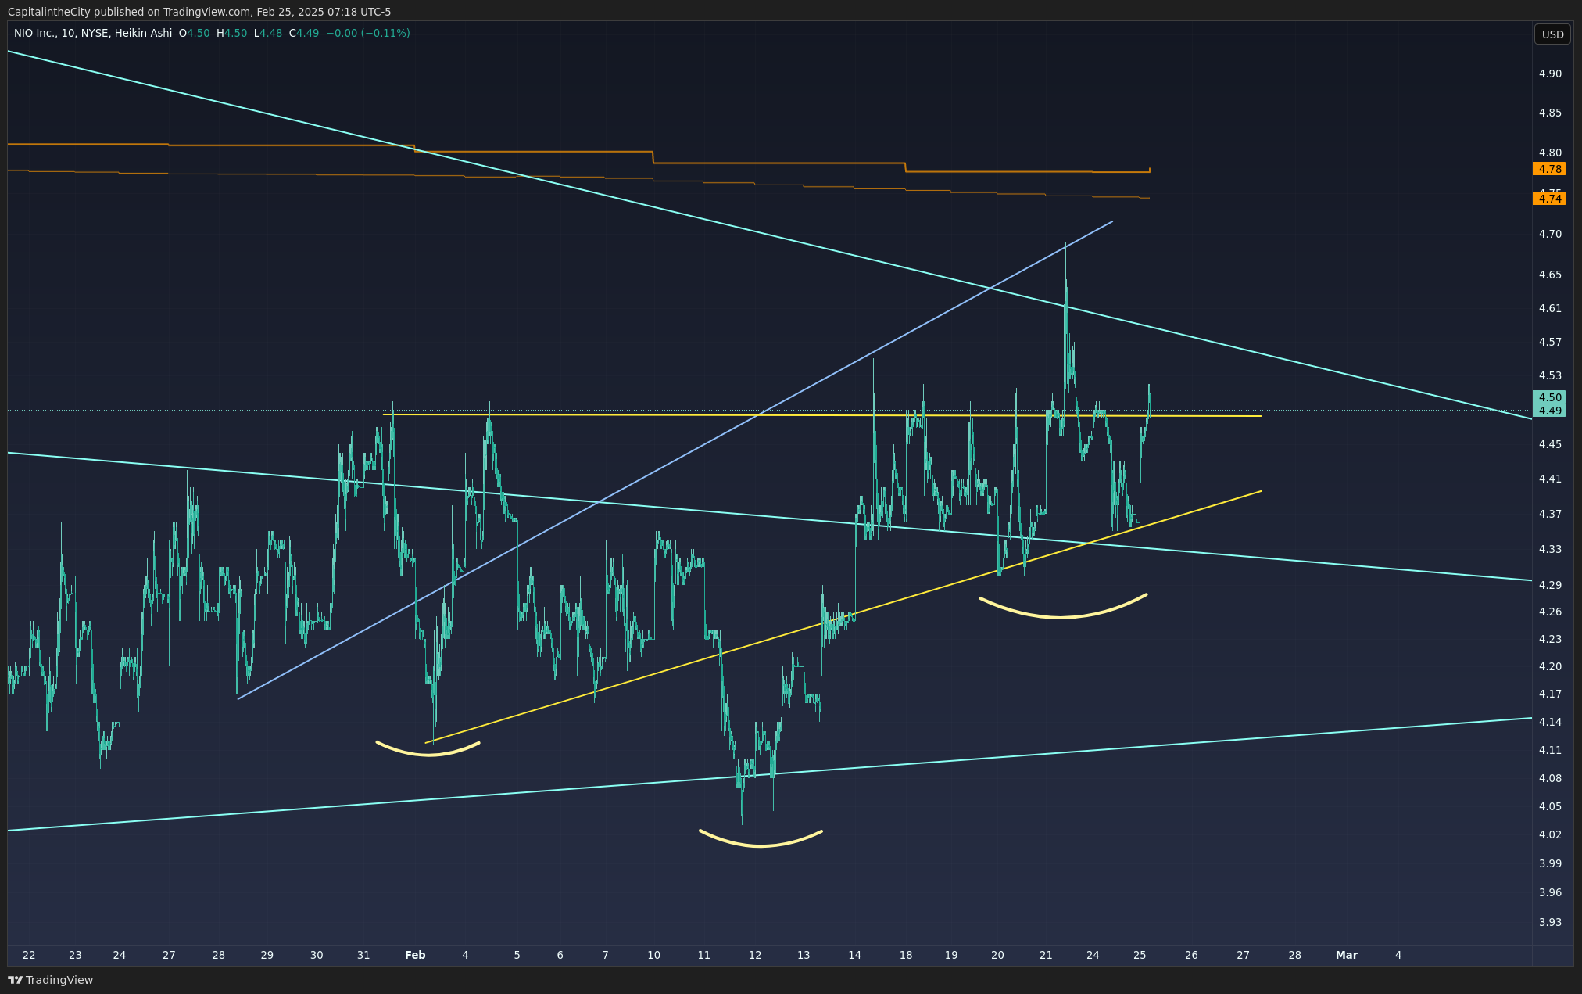The height and width of the screenshot is (994, 1582).
Task: Click the 13 date label on time axis
Action: [x=804, y=955]
